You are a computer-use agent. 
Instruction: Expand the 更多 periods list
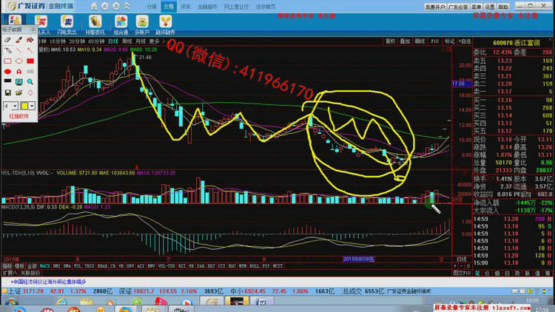pyautogui.click(x=155, y=41)
